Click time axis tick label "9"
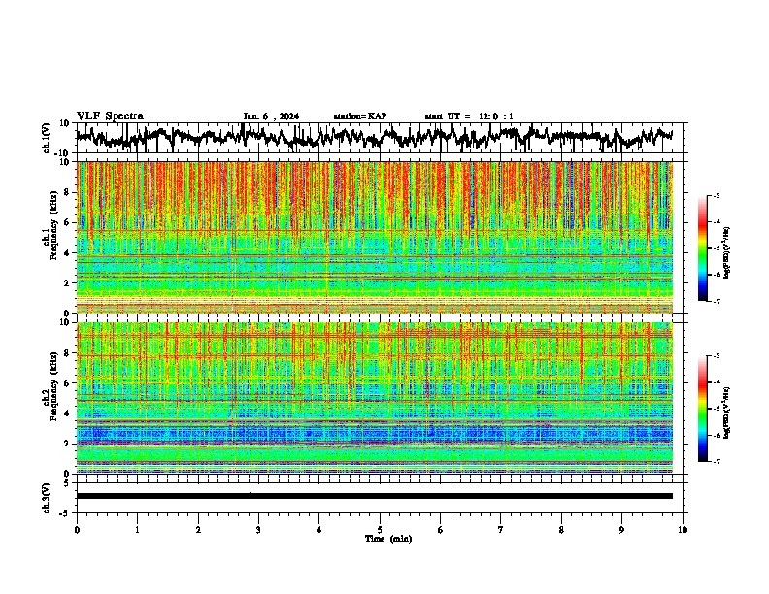The width and height of the screenshot is (769, 594). (x=621, y=529)
